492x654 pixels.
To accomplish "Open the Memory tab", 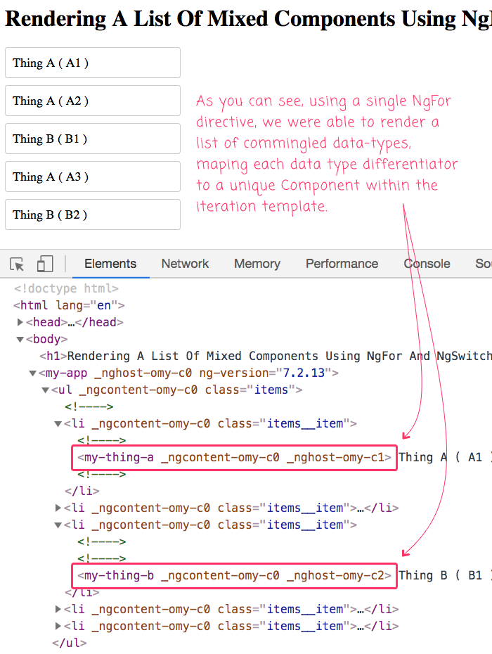I will (257, 264).
